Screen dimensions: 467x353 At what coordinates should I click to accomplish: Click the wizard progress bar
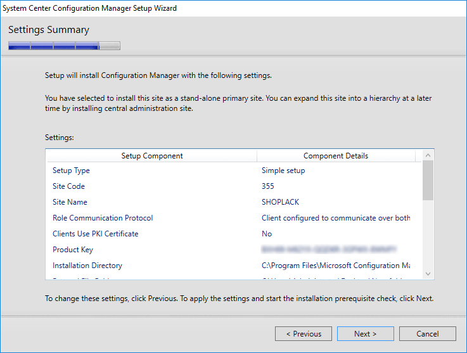[x=65, y=46]
